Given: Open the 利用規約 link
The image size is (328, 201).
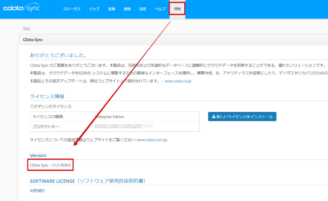Looking at the screenshot, I should coord(37,191).
